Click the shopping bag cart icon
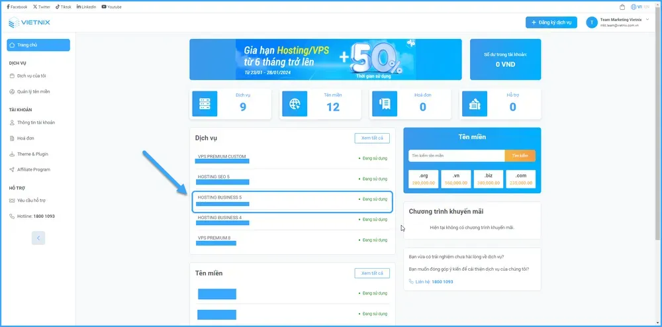 (x=622, y=7)
